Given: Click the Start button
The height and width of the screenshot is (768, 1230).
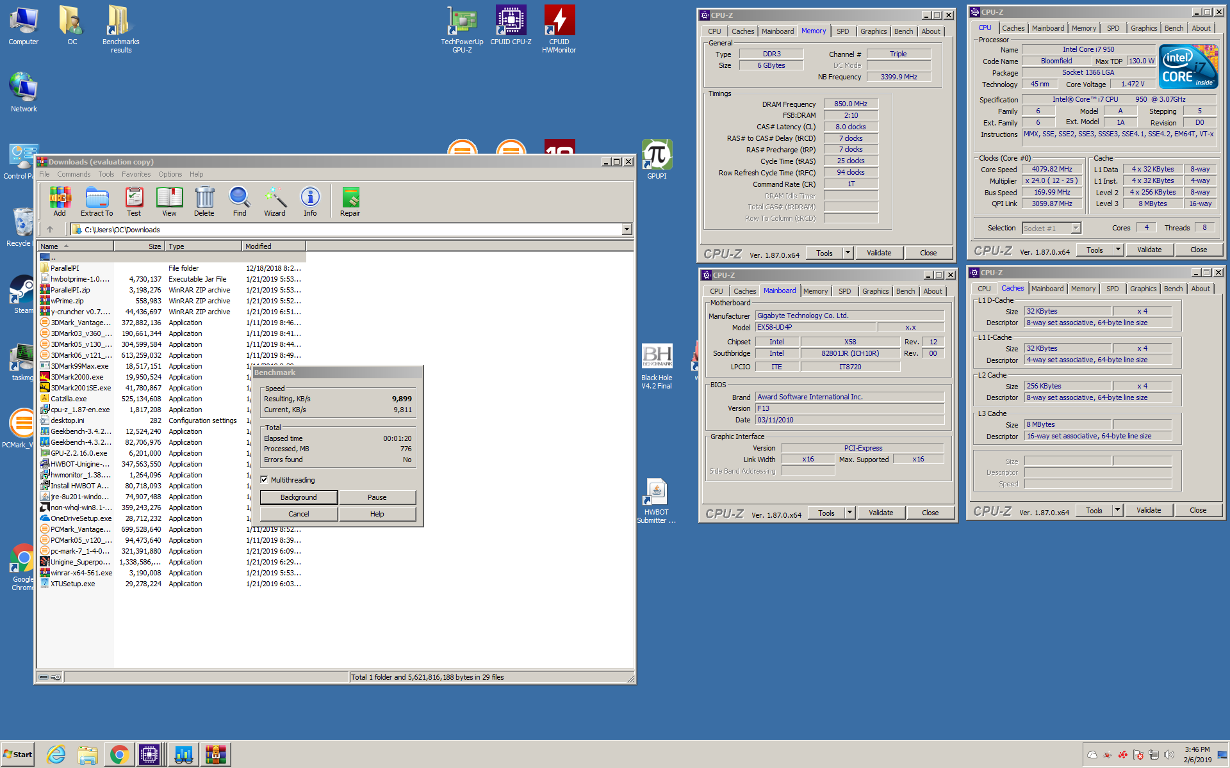Looking at the screenshot, I should pyautogui.click(x=18, y=755).
